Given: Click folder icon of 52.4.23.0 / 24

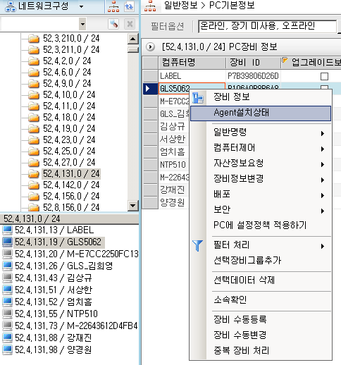Looking at the screenshot, I should pyautogui.click(x=34, y=140).
